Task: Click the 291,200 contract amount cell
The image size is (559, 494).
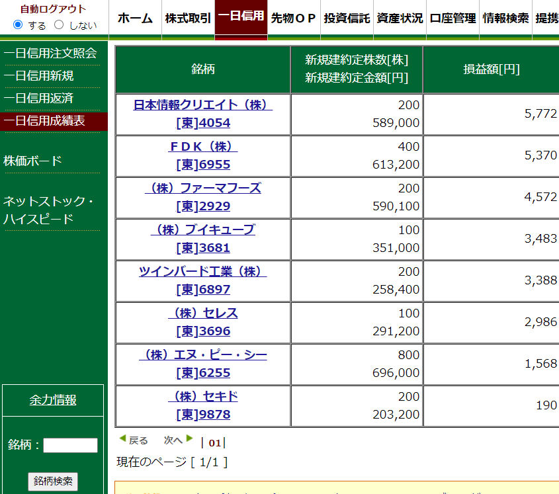Action: (x=396, y=331)
